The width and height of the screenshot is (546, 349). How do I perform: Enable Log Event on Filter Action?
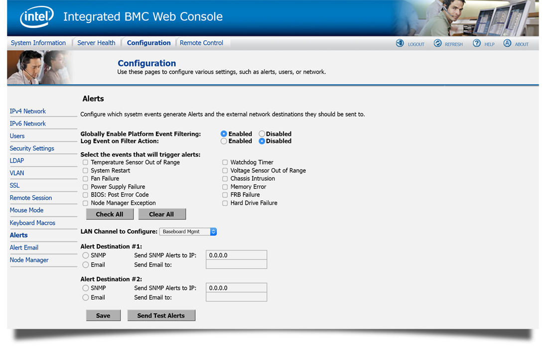[x=224, y=141]
